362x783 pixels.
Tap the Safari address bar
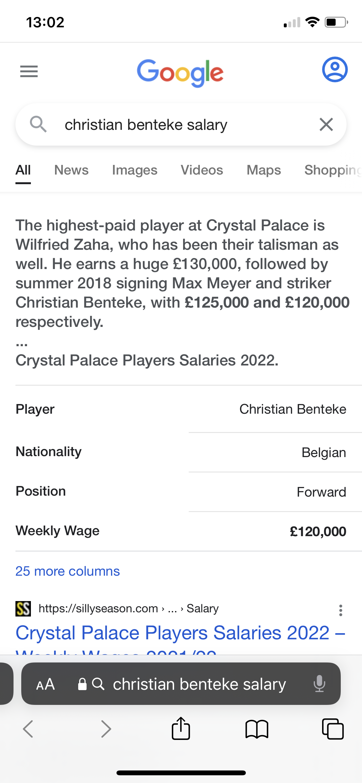point(199,684)
